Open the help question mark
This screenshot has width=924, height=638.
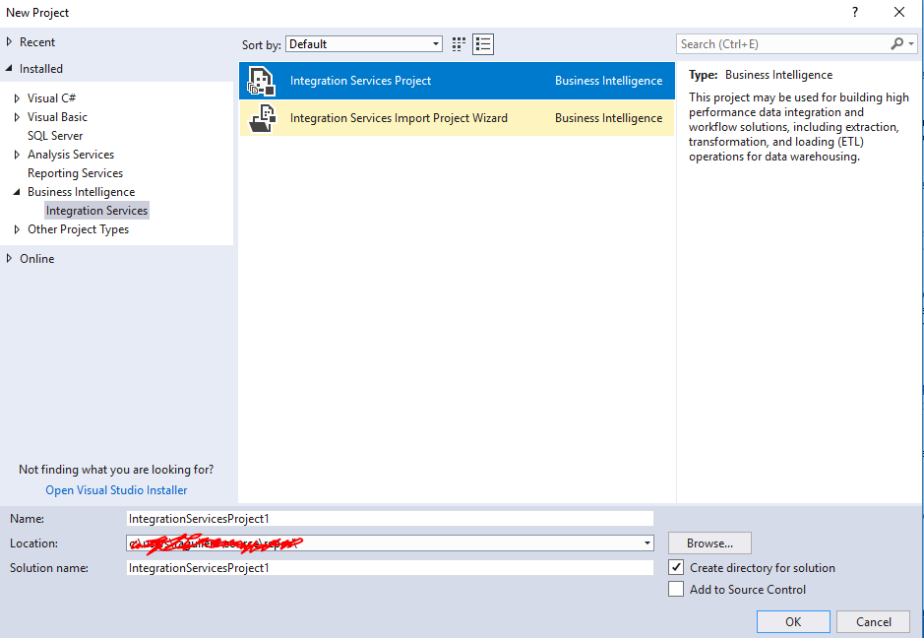coord(855,12)
